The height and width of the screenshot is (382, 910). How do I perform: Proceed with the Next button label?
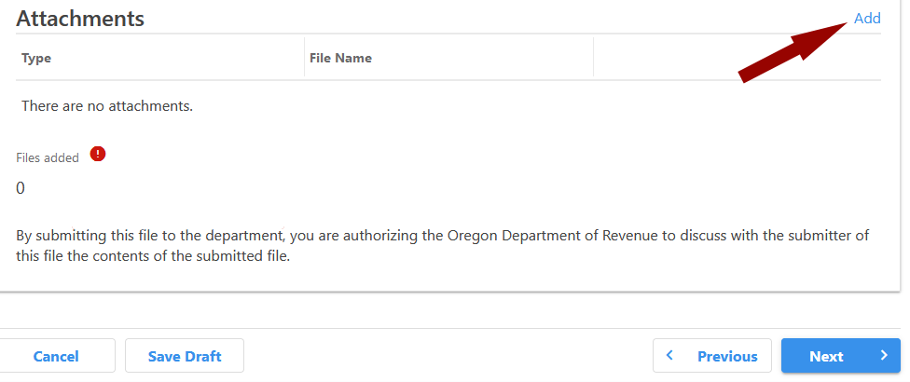click(x=826, y=356)
